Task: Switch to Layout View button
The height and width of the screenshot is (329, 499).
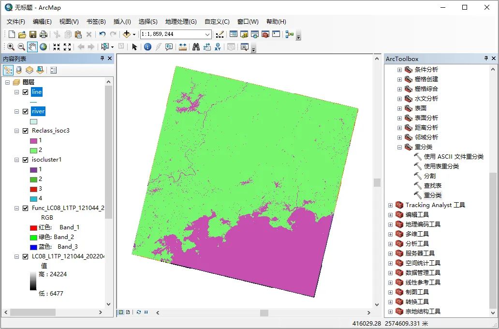Action: pyautogui.click(x=128, y=312)
